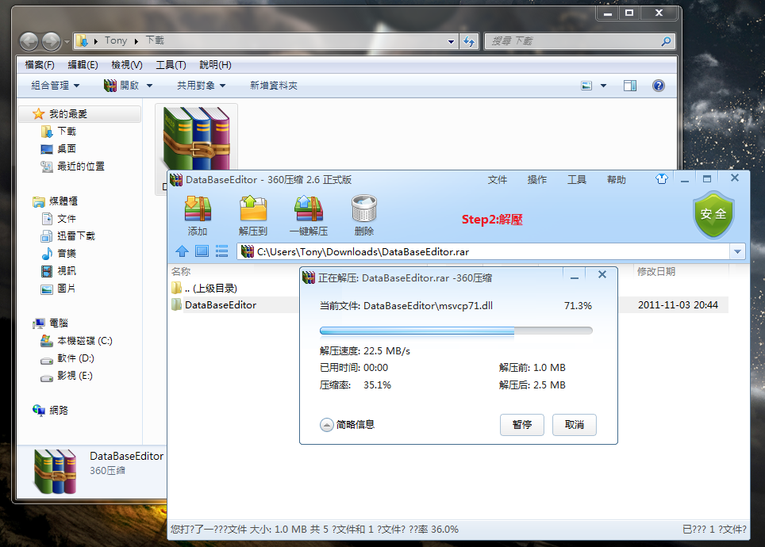
Task: Open 圖片 library in sidebar
Action: 67,289
